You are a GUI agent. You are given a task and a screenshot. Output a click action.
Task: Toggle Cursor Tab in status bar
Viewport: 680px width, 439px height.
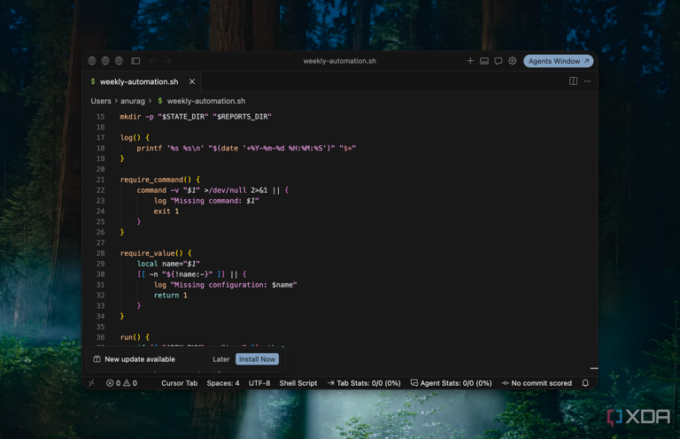[x=180, y=383]
